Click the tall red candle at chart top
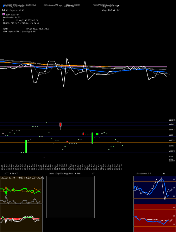The image size is (176, 232). pyautogui.click(x=61, y=124)
